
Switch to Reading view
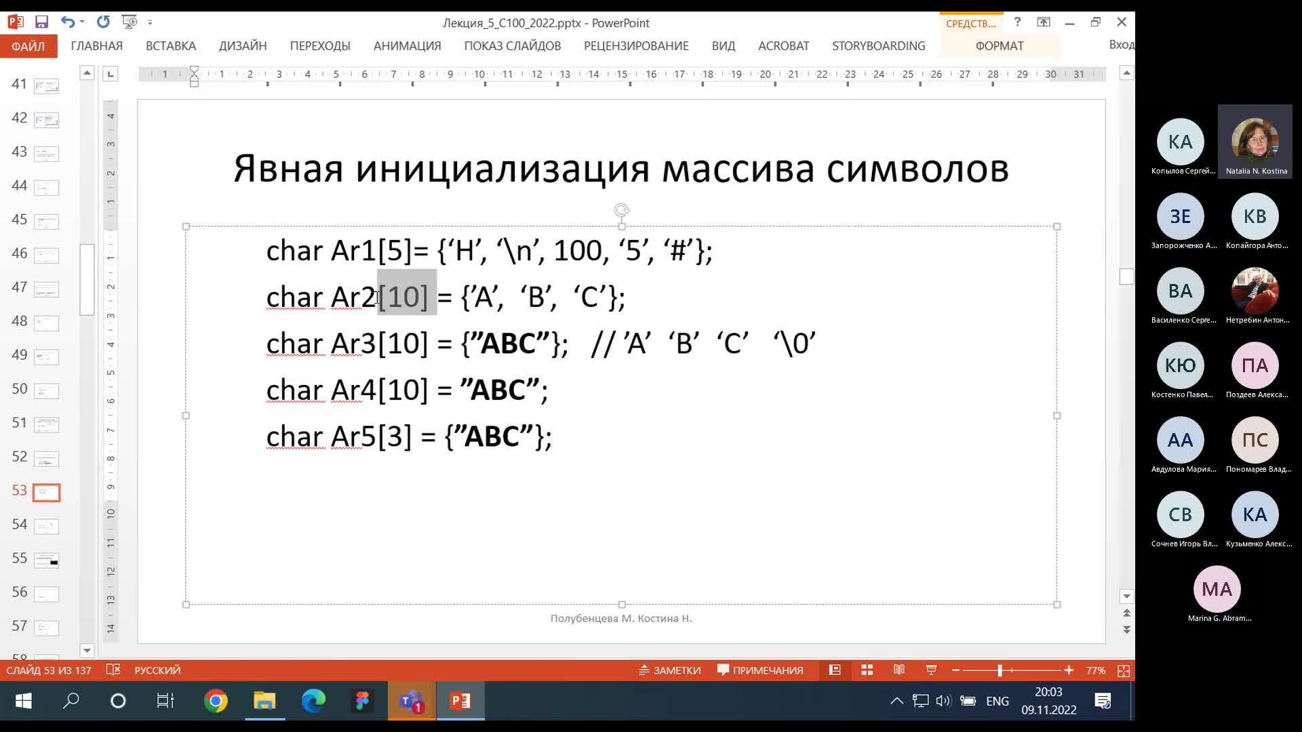coord(899,670)
